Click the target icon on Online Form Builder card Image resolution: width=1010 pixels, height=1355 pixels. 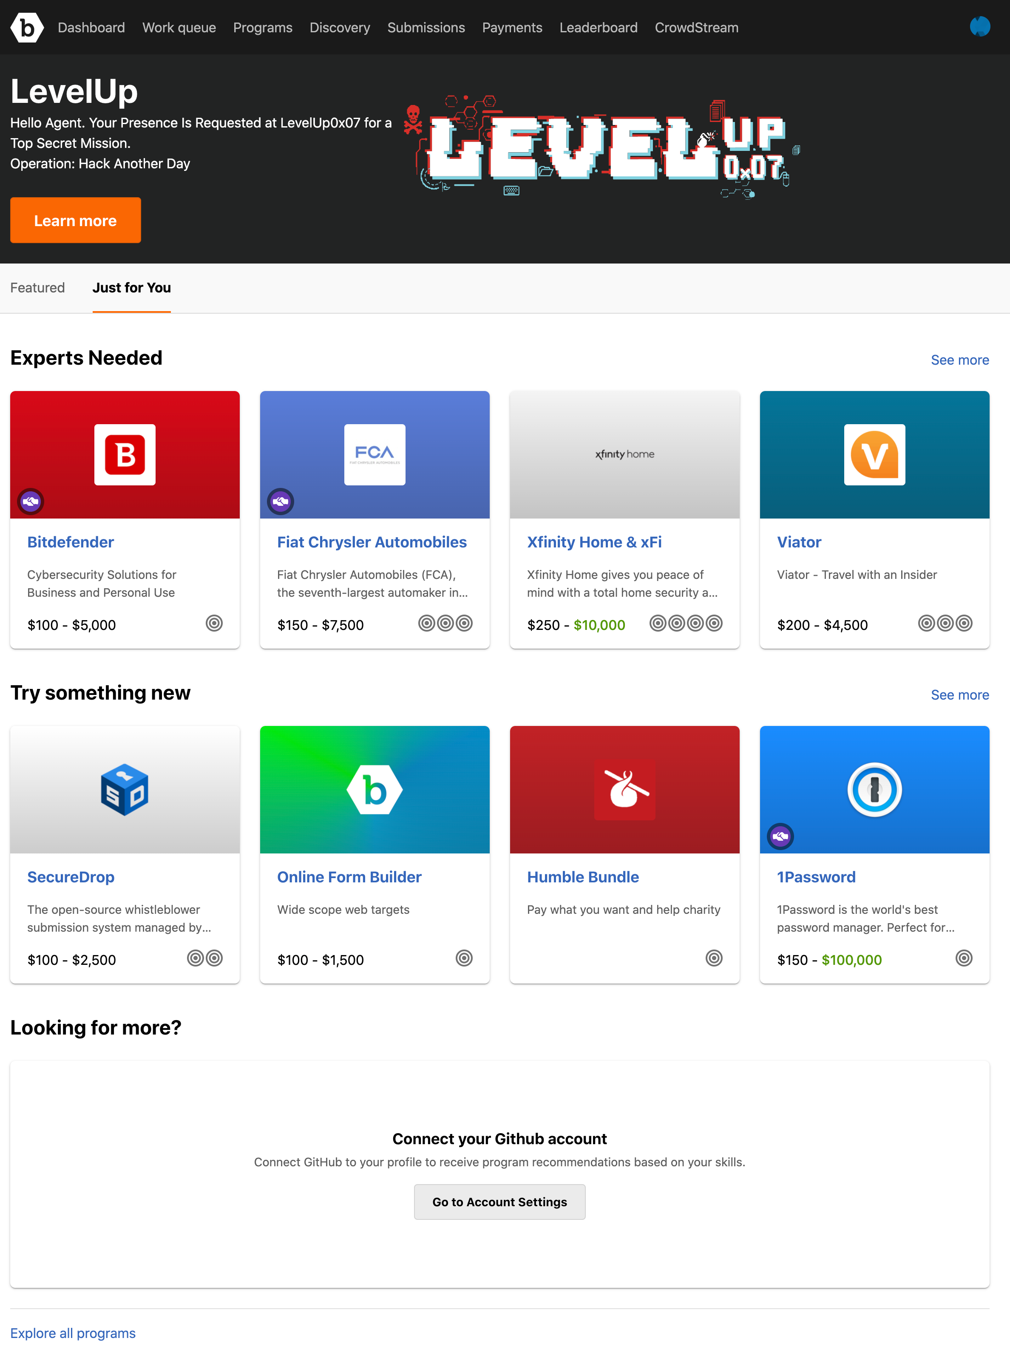tap(464, 958)
